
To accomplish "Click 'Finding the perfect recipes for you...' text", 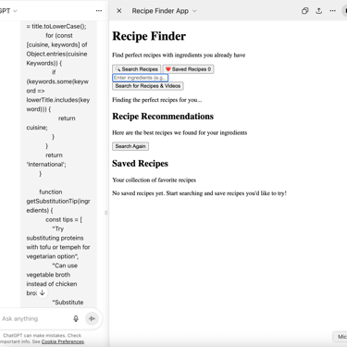I will pos(157,100).
